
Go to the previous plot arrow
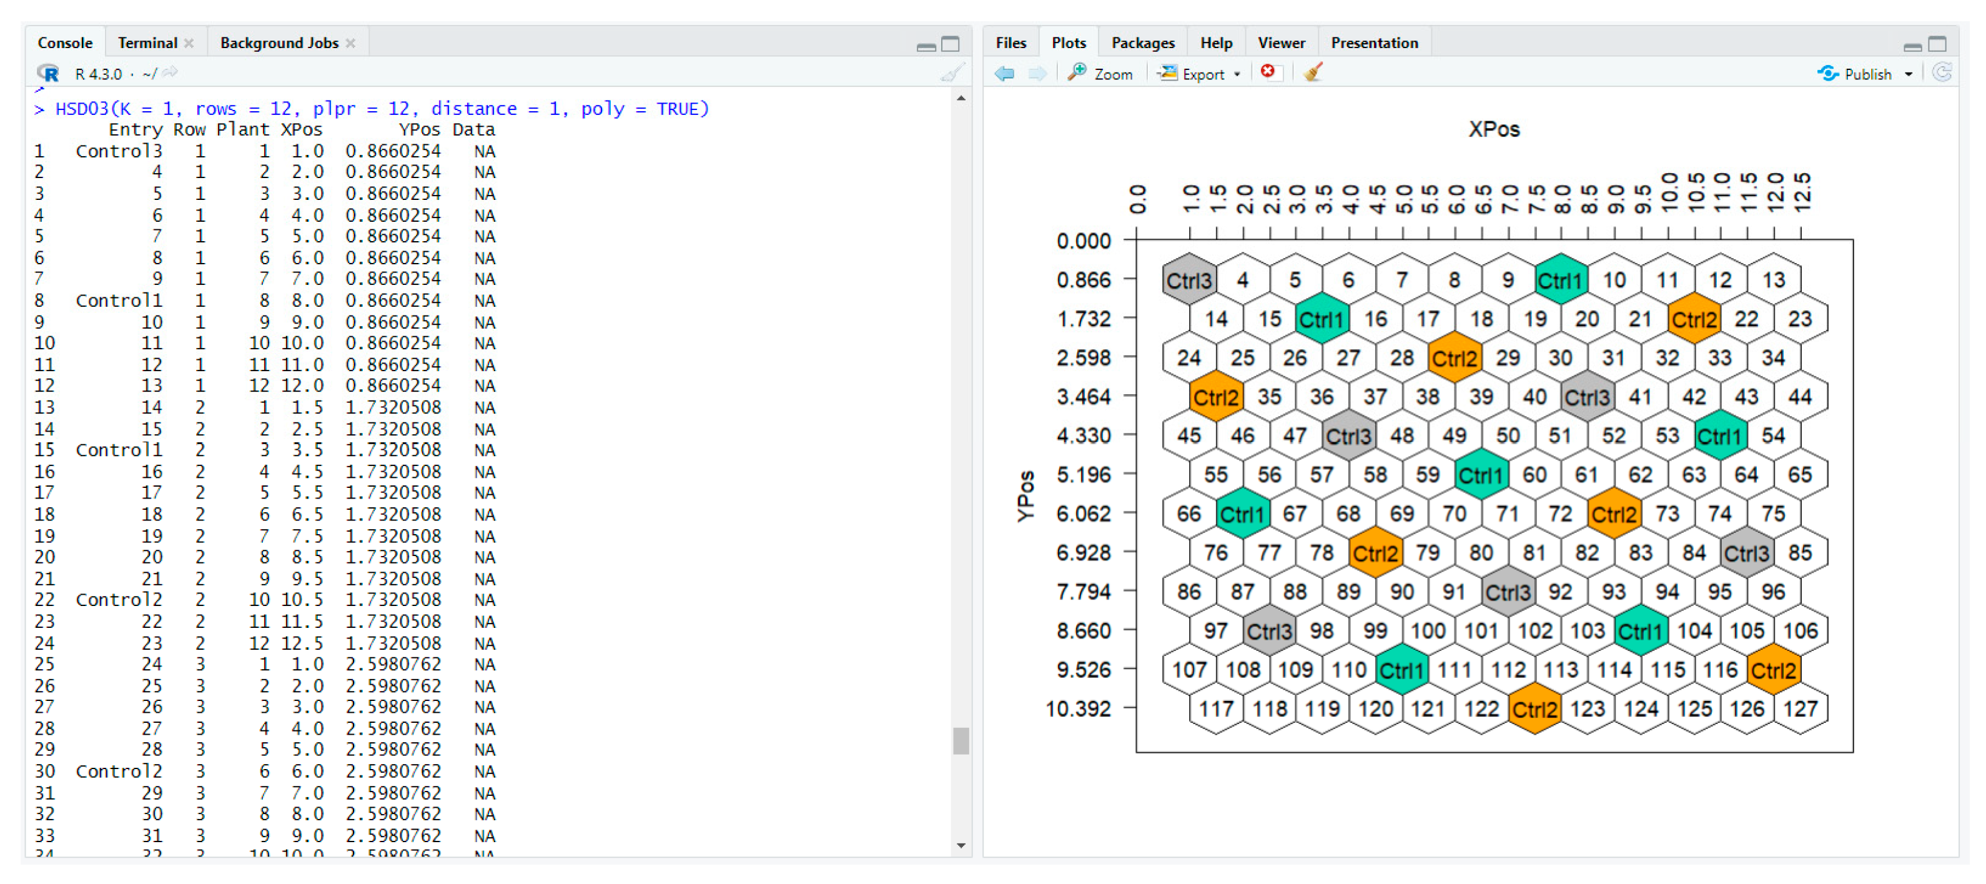(x=1005, y=74)
